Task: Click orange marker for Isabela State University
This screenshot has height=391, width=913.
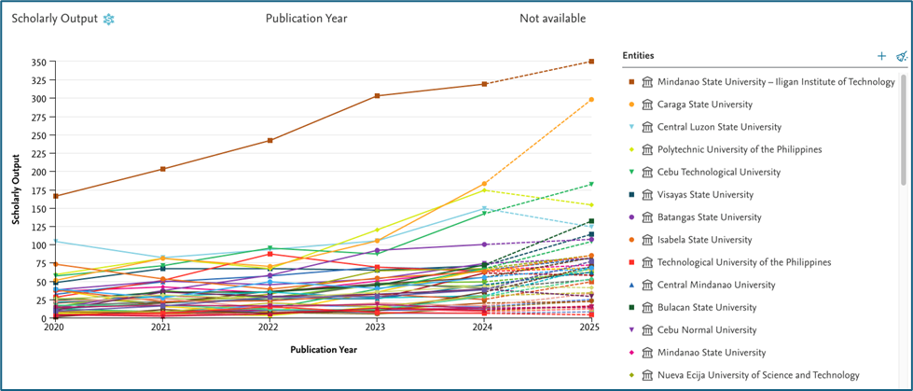Action: coord(631,240)
